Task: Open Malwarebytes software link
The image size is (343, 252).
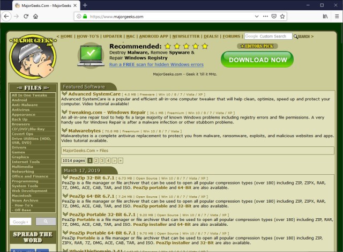Action: click(85, 131)
